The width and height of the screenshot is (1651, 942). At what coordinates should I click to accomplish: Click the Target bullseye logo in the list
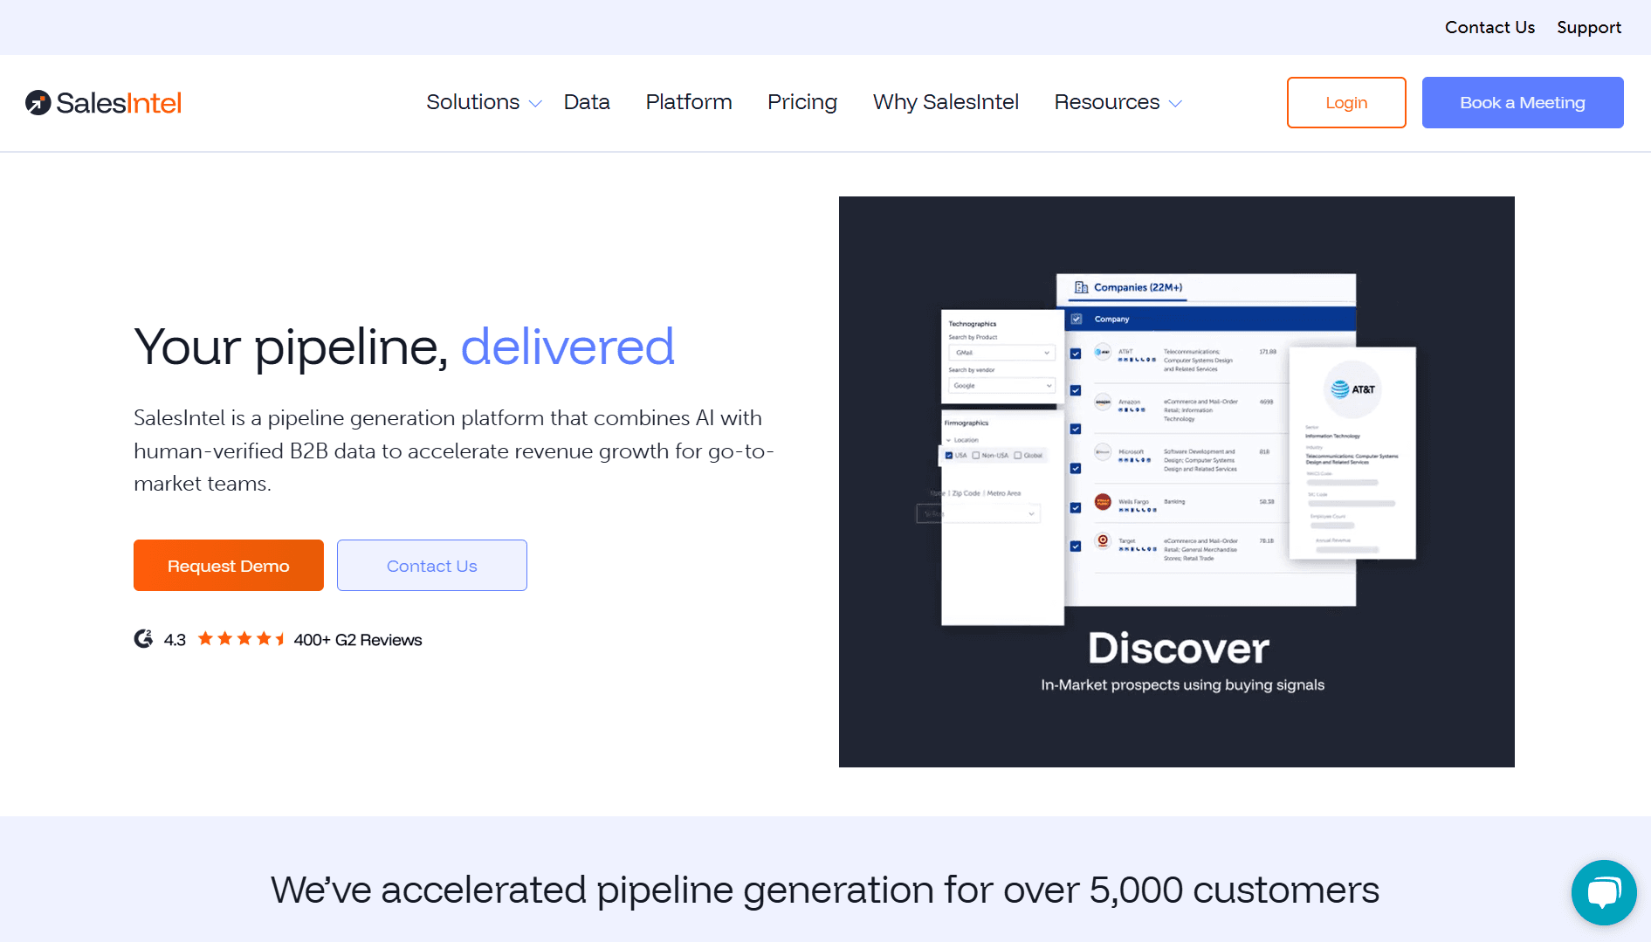point(1103,541)
